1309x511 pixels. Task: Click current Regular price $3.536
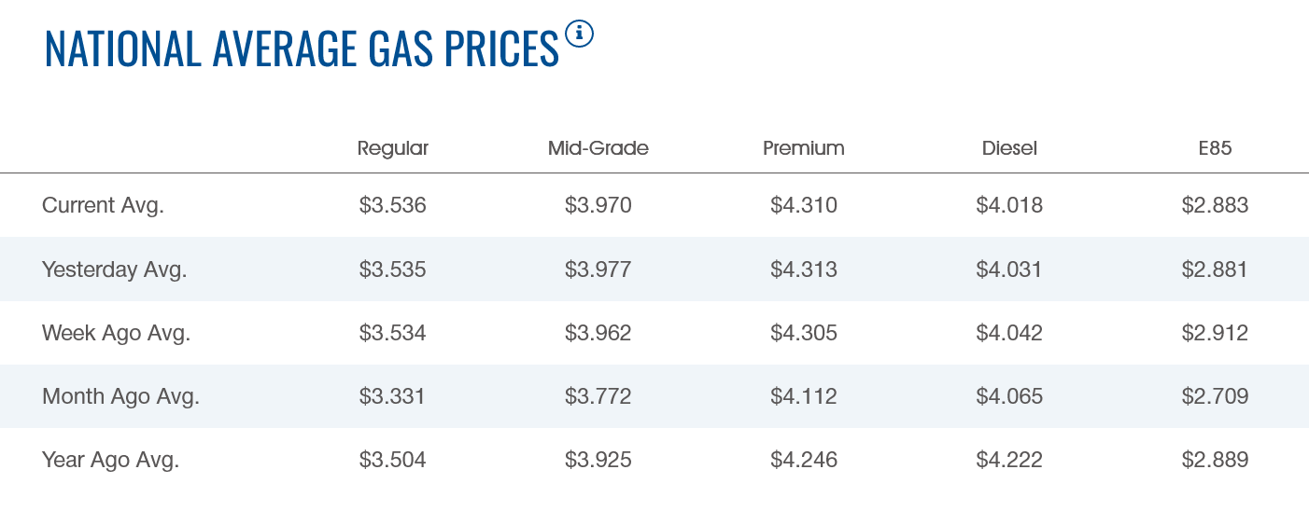pyautogui.click(x=393, y=205)
